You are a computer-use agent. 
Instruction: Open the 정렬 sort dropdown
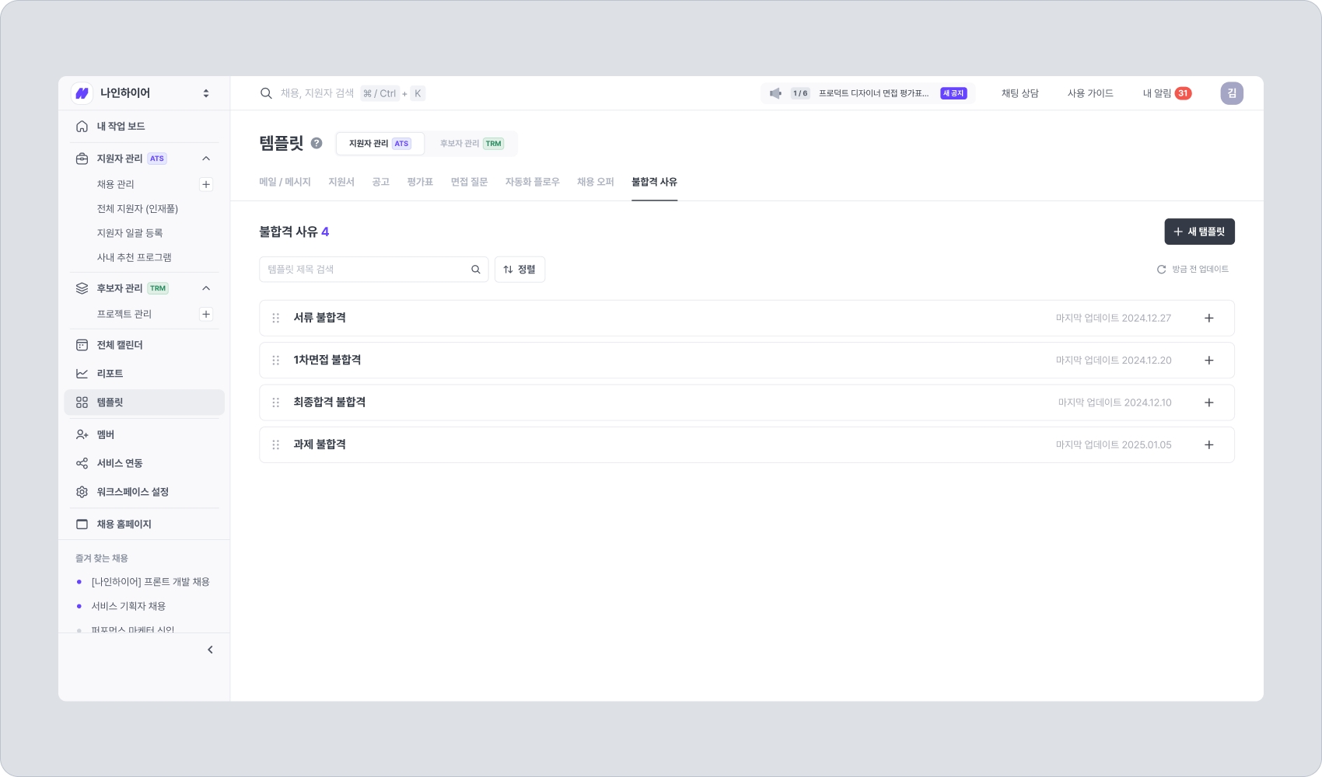pyautogui.click(x=519, y=270)
